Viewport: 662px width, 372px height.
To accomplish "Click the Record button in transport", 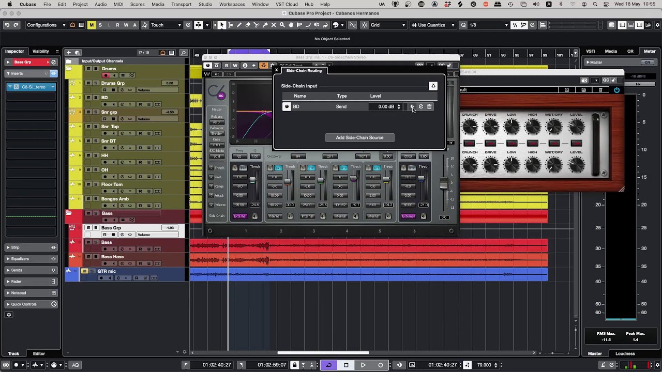I will pos(381,365).
